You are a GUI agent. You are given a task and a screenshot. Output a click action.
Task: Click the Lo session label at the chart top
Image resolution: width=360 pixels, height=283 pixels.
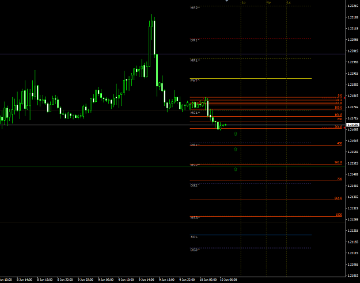point(244,2)
